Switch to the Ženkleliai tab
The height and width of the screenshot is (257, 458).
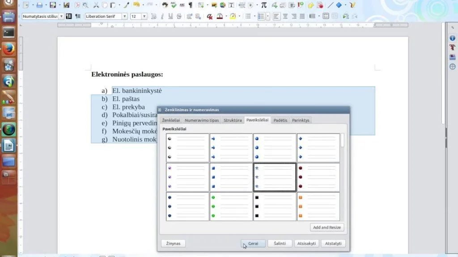[x=171, y=120]
